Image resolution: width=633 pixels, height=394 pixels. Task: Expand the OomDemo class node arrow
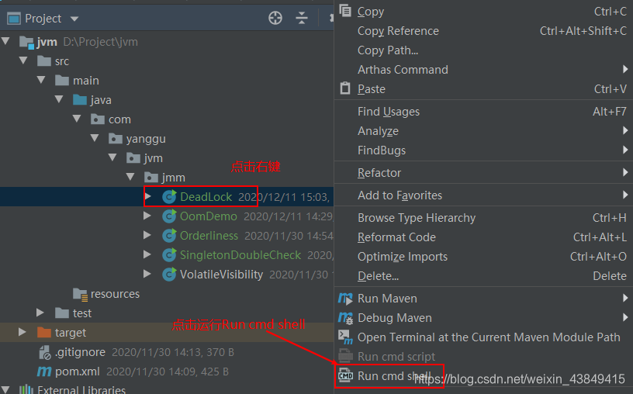click(x=147, y=216)
